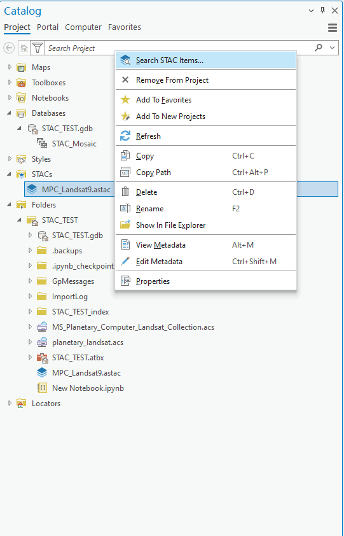
Task: Choose Add To New Projects entry
Action: pos(205,116)
